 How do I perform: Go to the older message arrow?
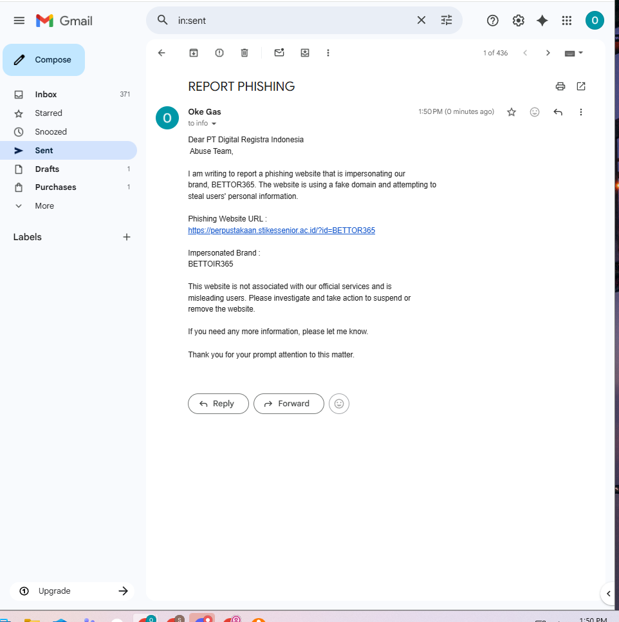pos(548,53)
